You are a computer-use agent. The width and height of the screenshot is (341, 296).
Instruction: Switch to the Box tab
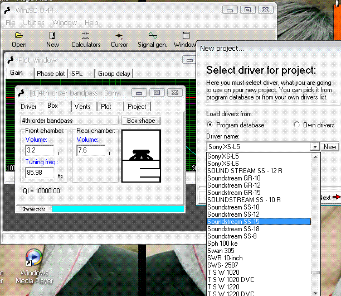(x=52, y=106)
